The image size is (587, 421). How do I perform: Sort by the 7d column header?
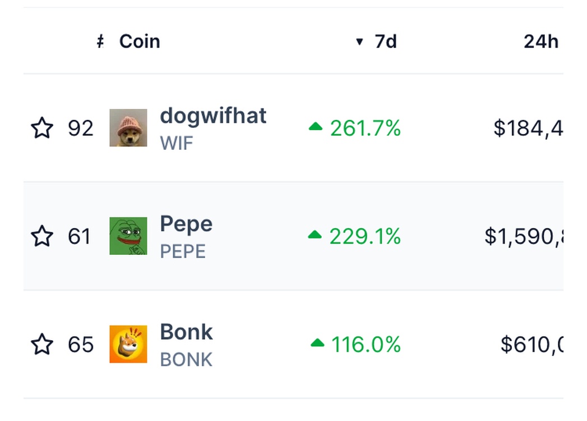pyautogui.click(x=386, y=42)
